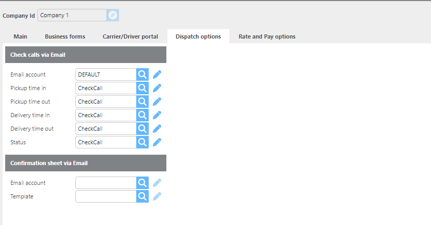The height and width of the screenshot is (225, 431).
Task: Edit the Status CheckCall template
Action: point(157,142)
